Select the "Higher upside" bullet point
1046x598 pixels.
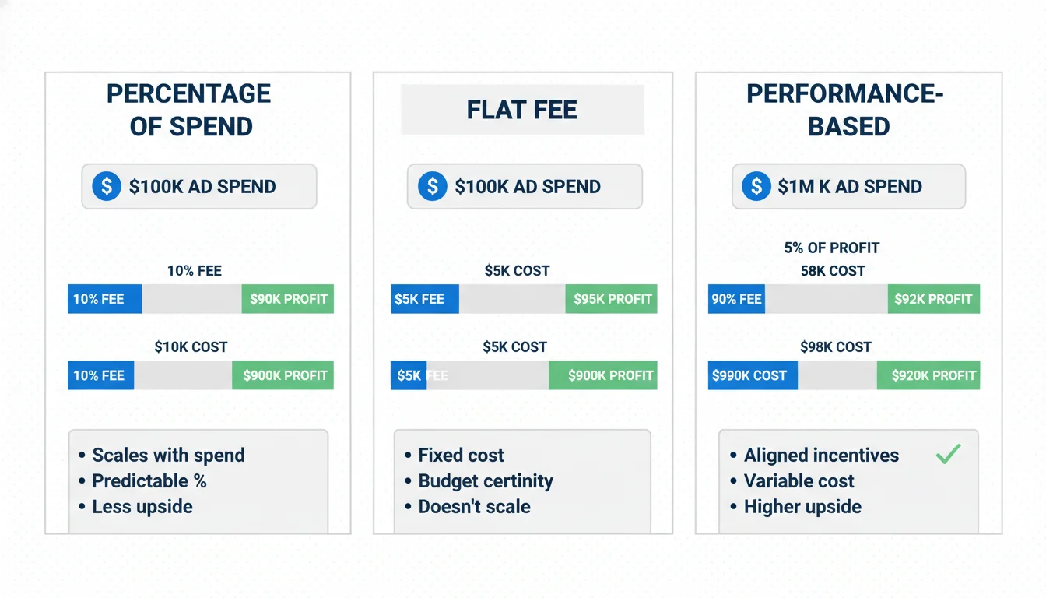click(x=802, y=507)
